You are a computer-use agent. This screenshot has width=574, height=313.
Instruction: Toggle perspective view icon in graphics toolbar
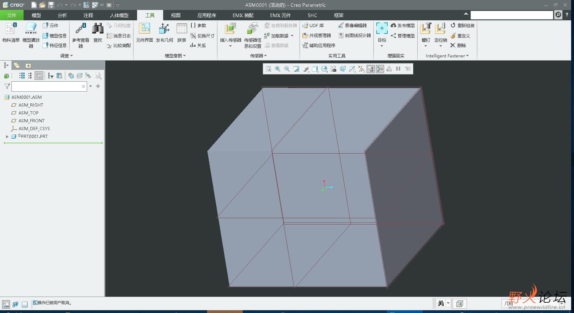click(343, 69)
